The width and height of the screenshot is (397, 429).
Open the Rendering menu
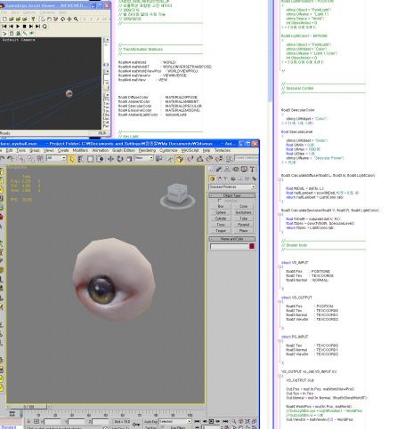pos(147,150)
